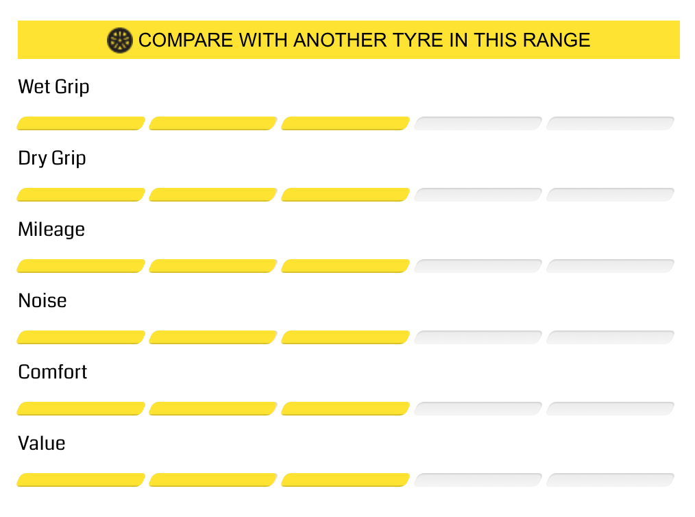The image size is (695, 517).
Task: Select first Wet Grip rating segment
Action: pos(81,123)
